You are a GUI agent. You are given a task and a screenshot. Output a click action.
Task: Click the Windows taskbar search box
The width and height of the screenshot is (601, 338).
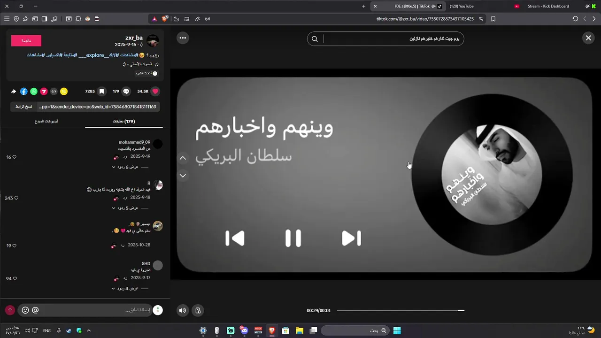point(354,330)
